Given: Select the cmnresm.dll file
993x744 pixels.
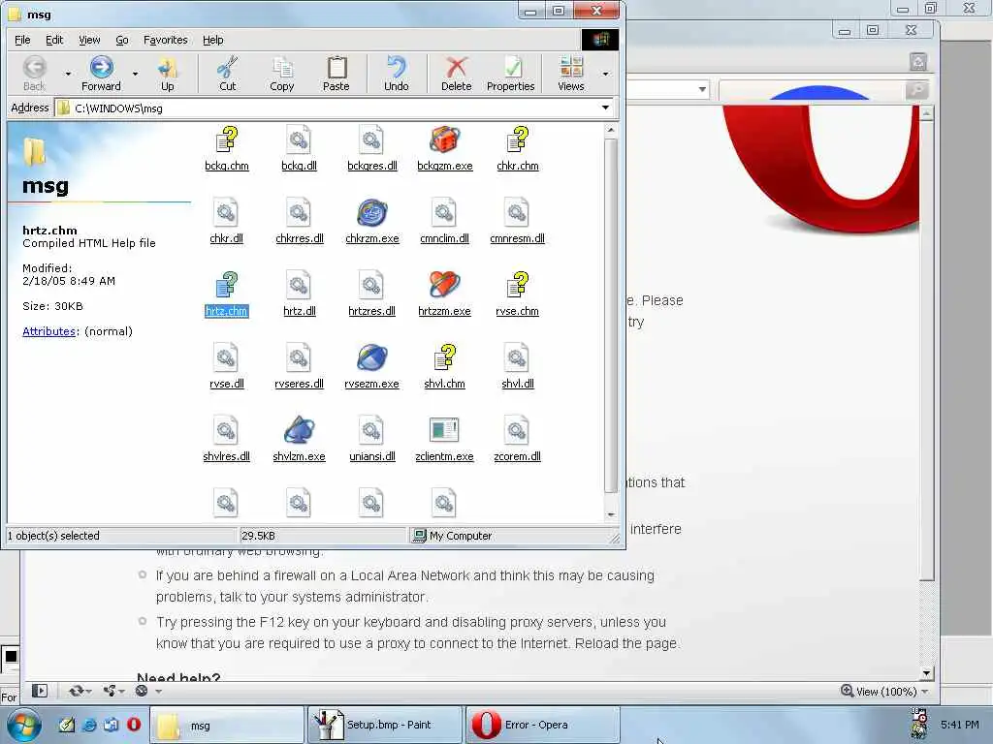Looking at the screenshot, I should click(x=517, y=222).
